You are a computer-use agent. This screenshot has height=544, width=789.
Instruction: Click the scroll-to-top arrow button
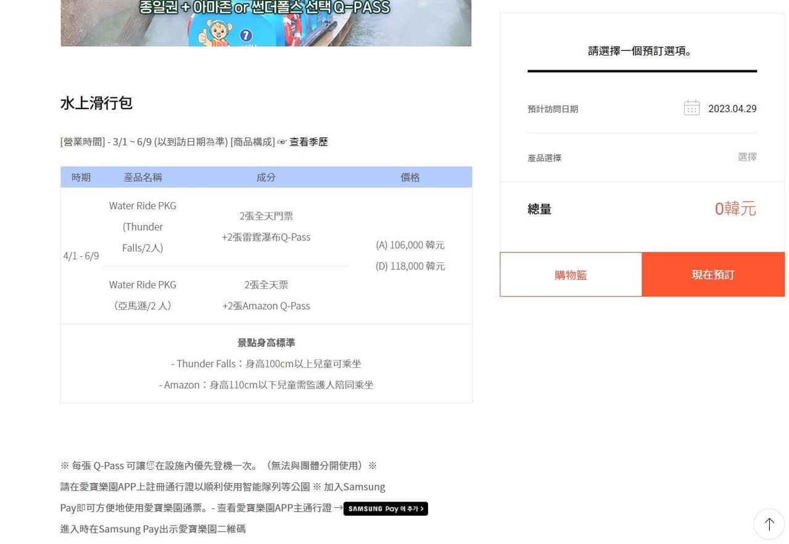pos(769,524)
